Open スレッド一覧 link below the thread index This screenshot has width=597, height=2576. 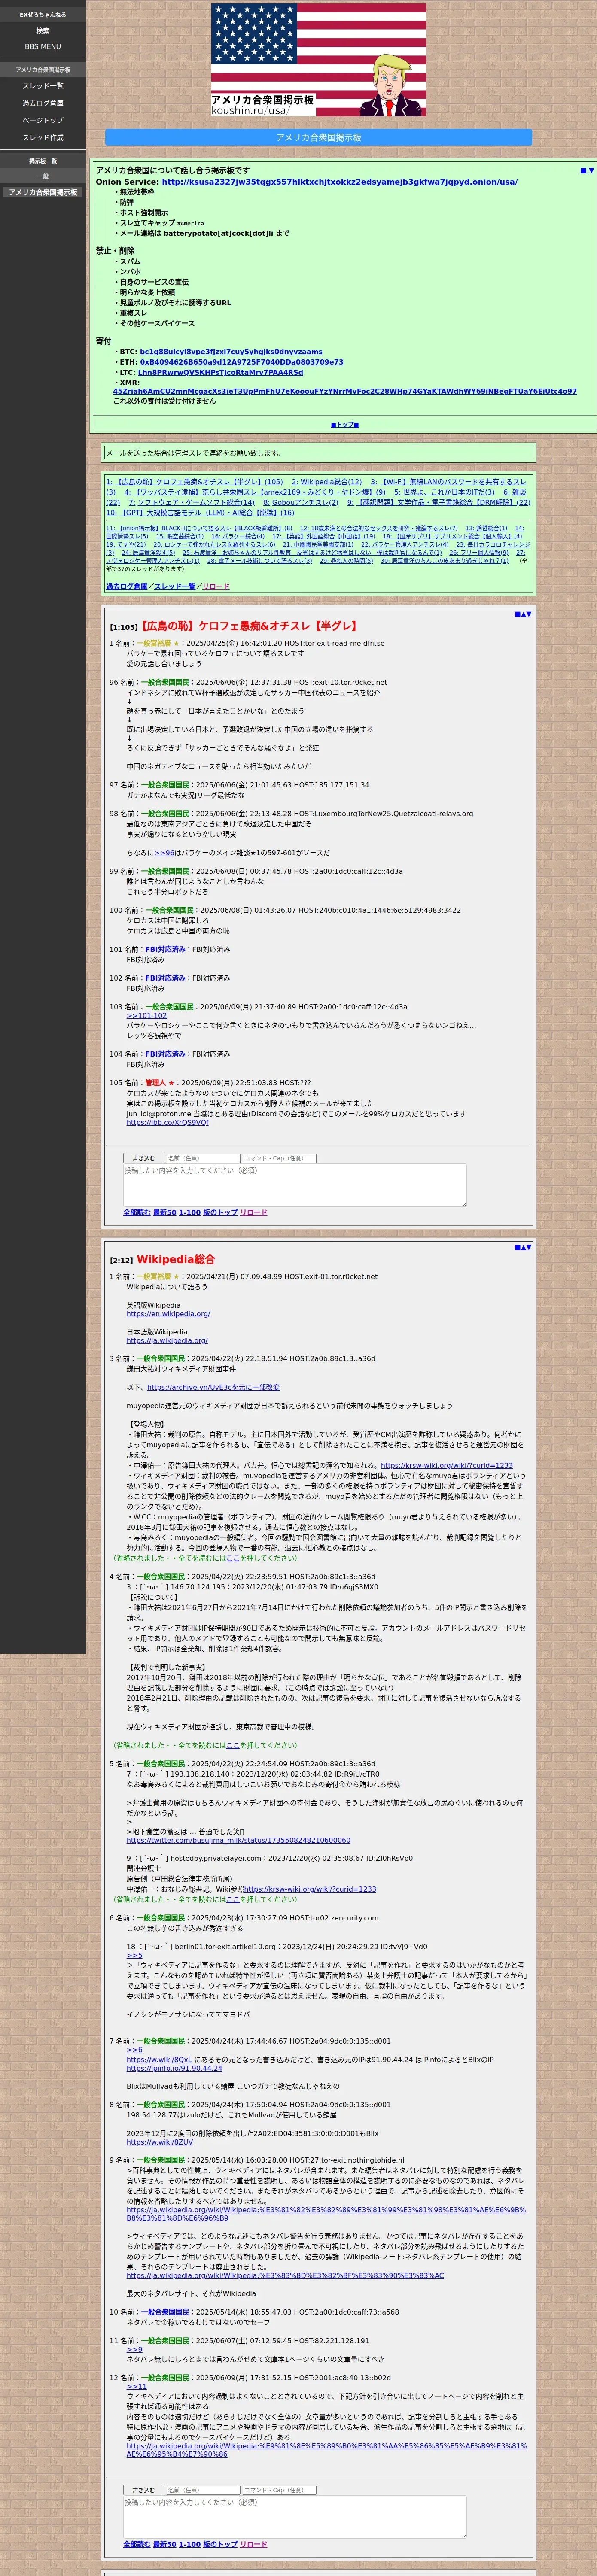pyautogui.click(x=175, y=587)
